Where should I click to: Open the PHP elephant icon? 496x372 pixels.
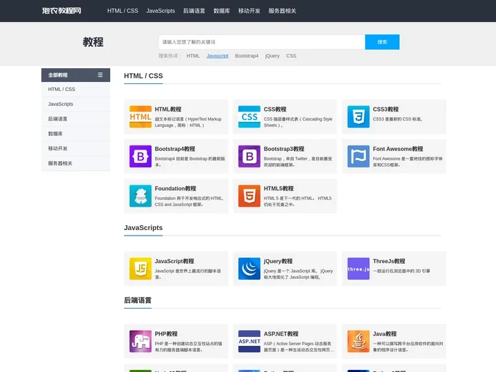141,341
